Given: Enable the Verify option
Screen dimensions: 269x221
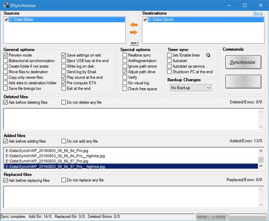Looking at the screenshot, I should pyautogui.click(x=125, y=77).
